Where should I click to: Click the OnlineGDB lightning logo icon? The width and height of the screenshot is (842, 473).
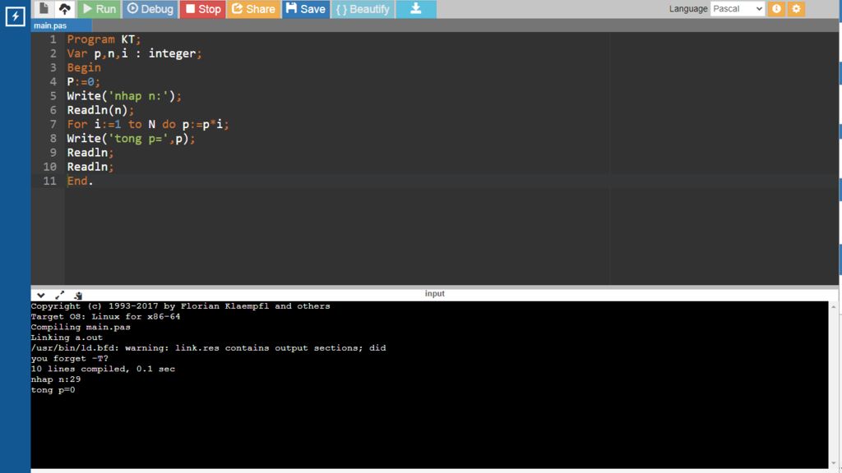click(15, 16)
